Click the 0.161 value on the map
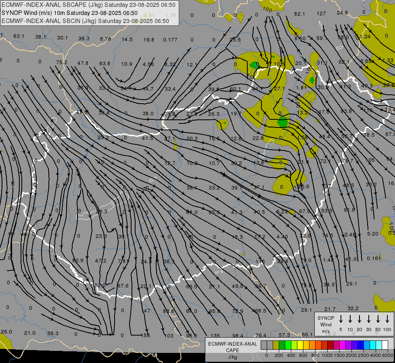This screenshot has width=395, height=363. [x=374, y=259]
